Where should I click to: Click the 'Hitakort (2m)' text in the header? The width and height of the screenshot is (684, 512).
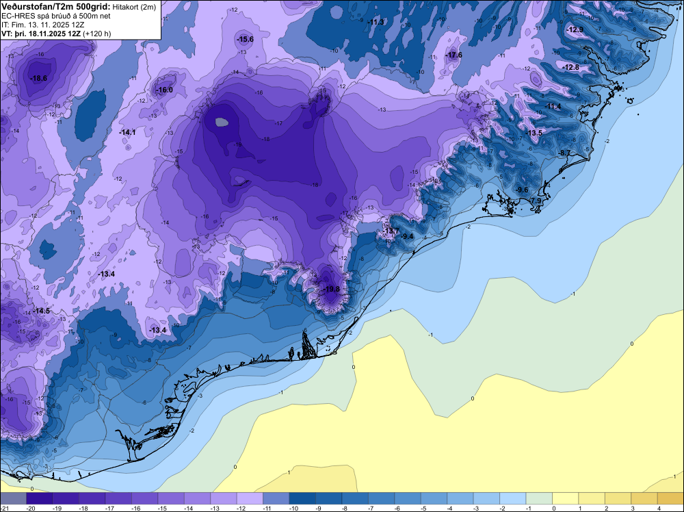[x=134, y=7]
